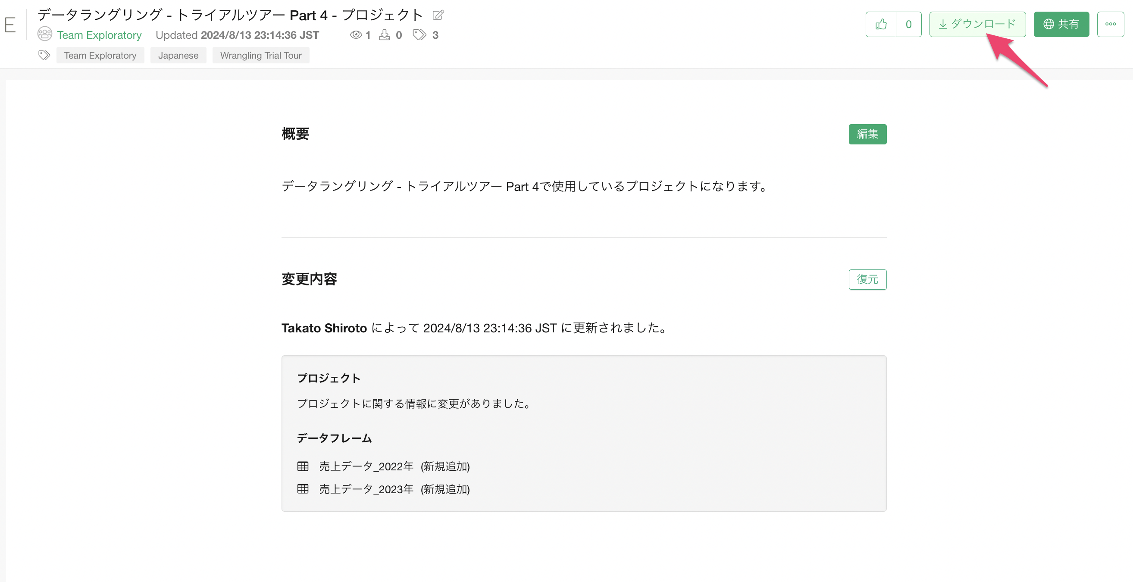Click the 復元 restore button

pos(867,279)
